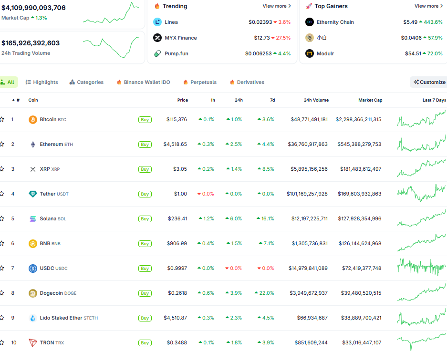The width and height of the screenshot is (447, 352).
Task: Click the Dogecoin logo
Action: pyautogui.click(x=32, y=293)
